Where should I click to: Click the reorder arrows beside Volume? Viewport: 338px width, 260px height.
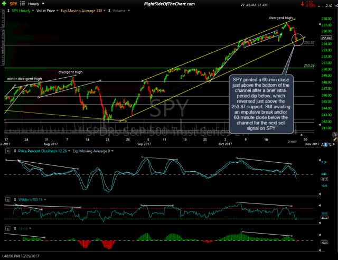109,11
